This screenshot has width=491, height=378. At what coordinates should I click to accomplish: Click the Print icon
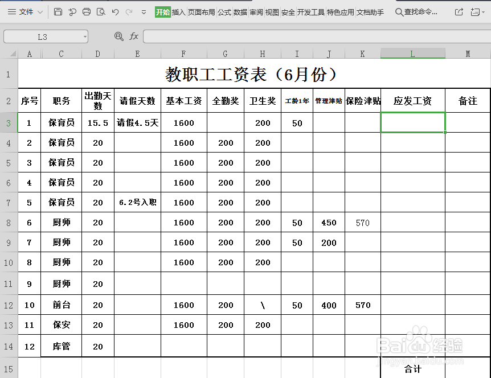[87, 12]
